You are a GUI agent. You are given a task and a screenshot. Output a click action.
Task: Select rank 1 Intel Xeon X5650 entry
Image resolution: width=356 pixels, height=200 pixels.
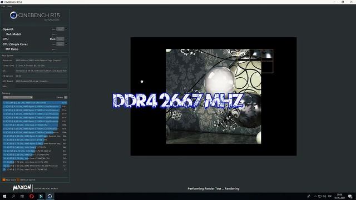(35, 103)
